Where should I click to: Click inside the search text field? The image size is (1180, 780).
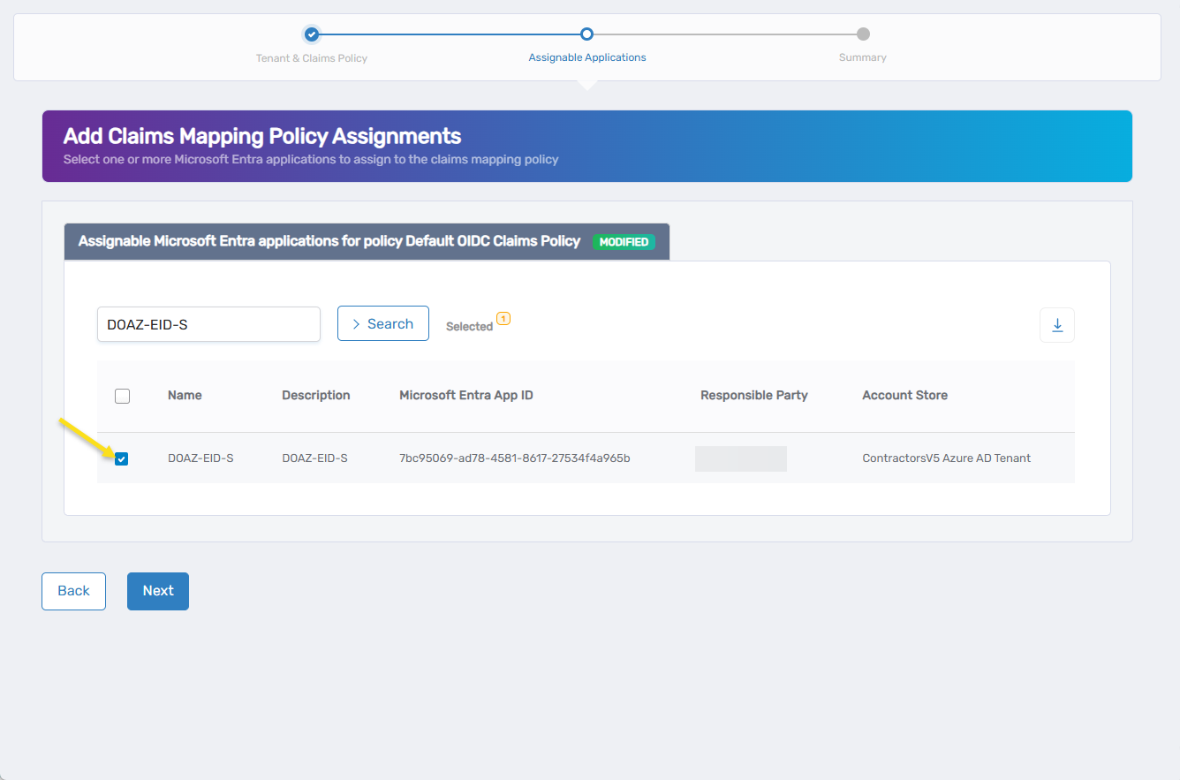[x=208, y=324]
